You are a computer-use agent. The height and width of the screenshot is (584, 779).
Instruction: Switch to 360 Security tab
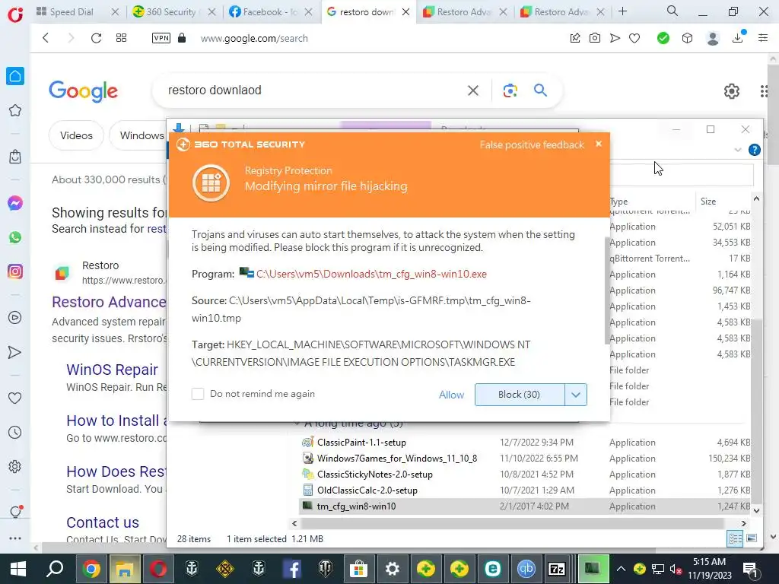[170, 12]
